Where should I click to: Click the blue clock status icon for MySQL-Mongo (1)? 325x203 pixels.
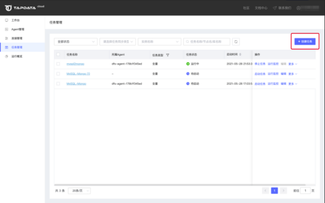pos(188,73)
